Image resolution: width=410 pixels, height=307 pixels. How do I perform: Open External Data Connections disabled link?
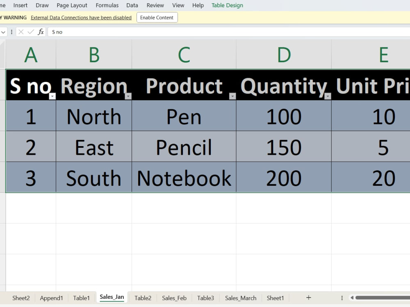(x=81, y=18)
